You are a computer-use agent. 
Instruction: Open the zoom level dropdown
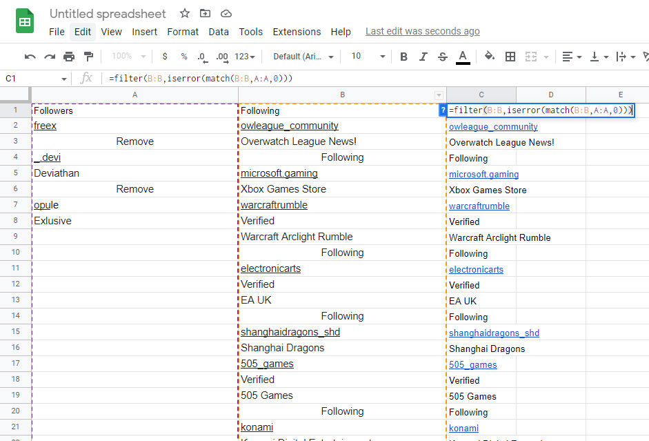coord(129,57)
